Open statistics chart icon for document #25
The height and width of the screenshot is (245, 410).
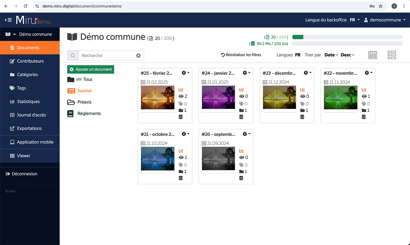coord(181,90)
